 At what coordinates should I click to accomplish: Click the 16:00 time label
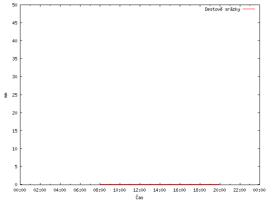[179, 190]
